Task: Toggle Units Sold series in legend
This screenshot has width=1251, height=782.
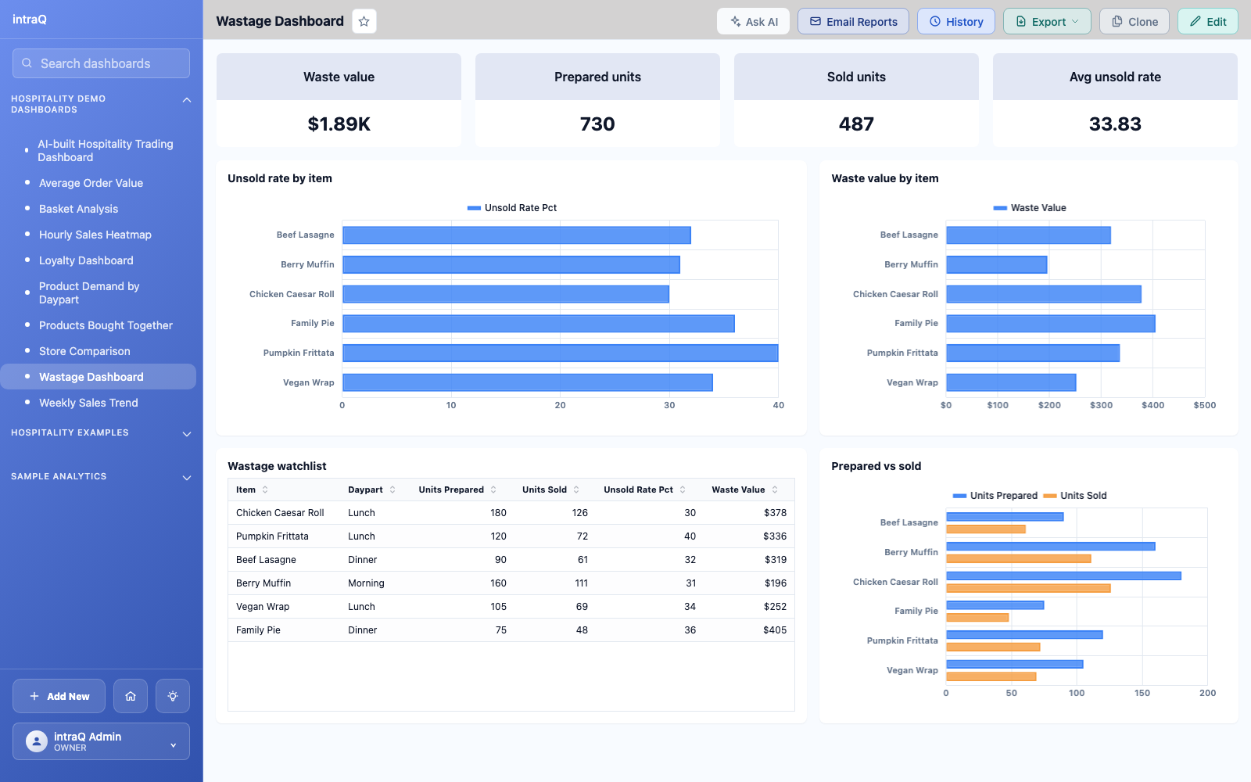Action: [1075, 496]
